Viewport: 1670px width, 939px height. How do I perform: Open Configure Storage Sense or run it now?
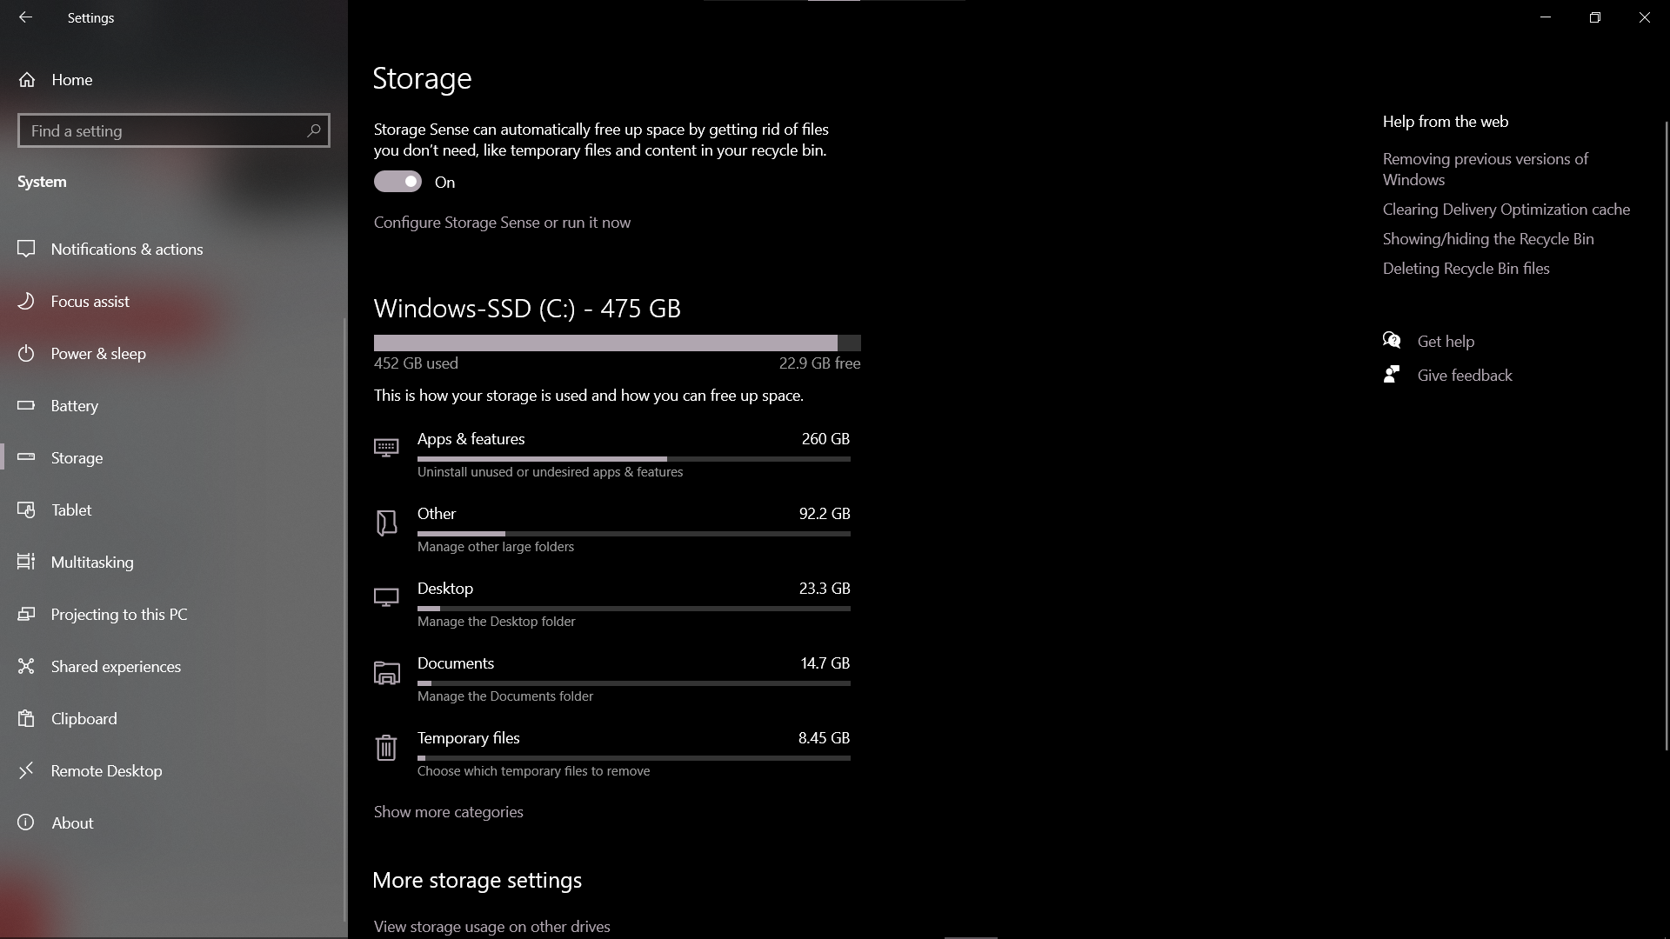click(x=502, y=223)
